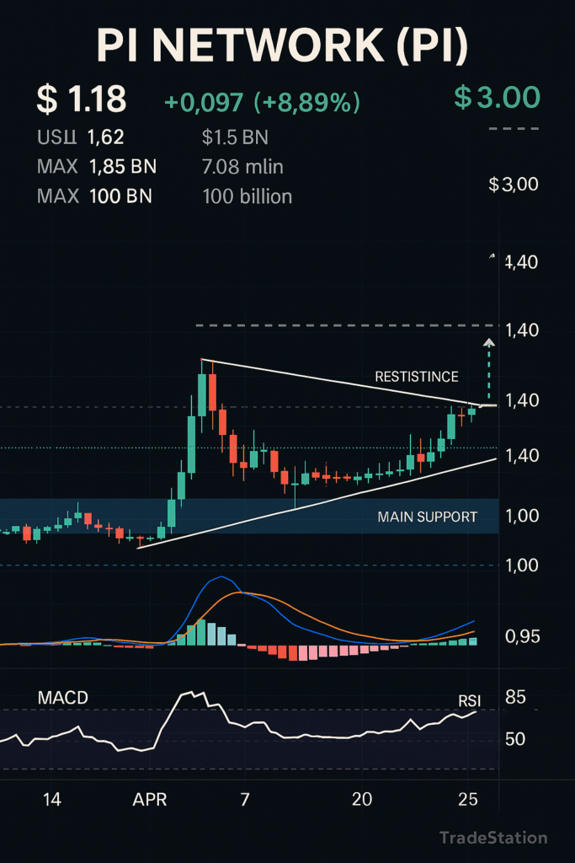Click the 25 date axis label
The image size is (575, 863).
[468, 799]
